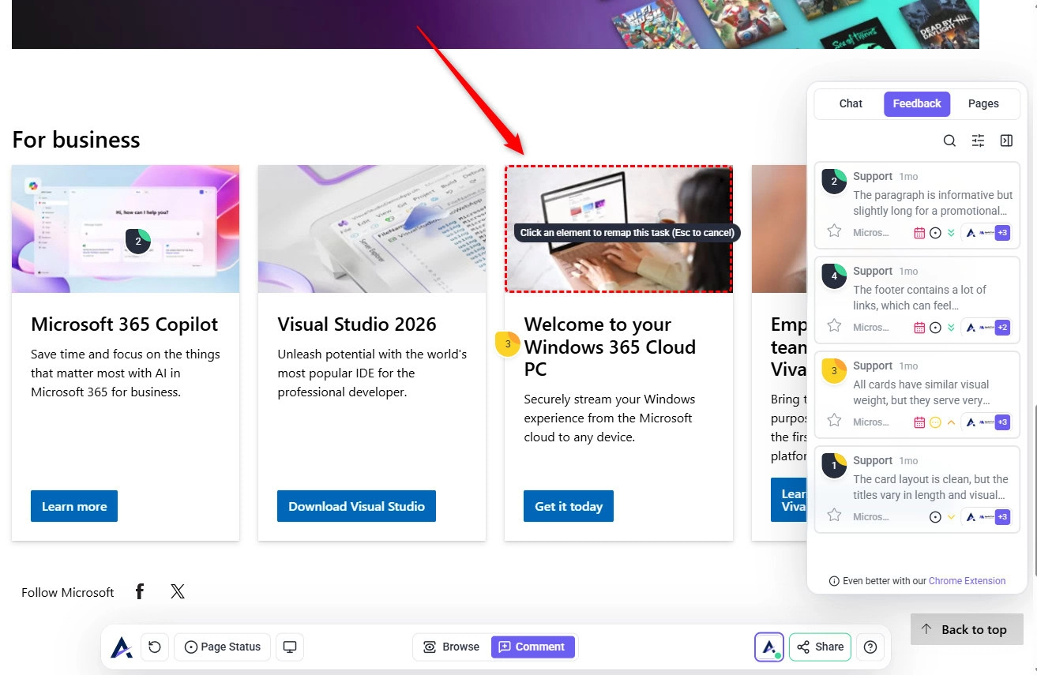1037x675 pixels.
Task: Switch to the Pages tab
Action: tap(983, 103)
